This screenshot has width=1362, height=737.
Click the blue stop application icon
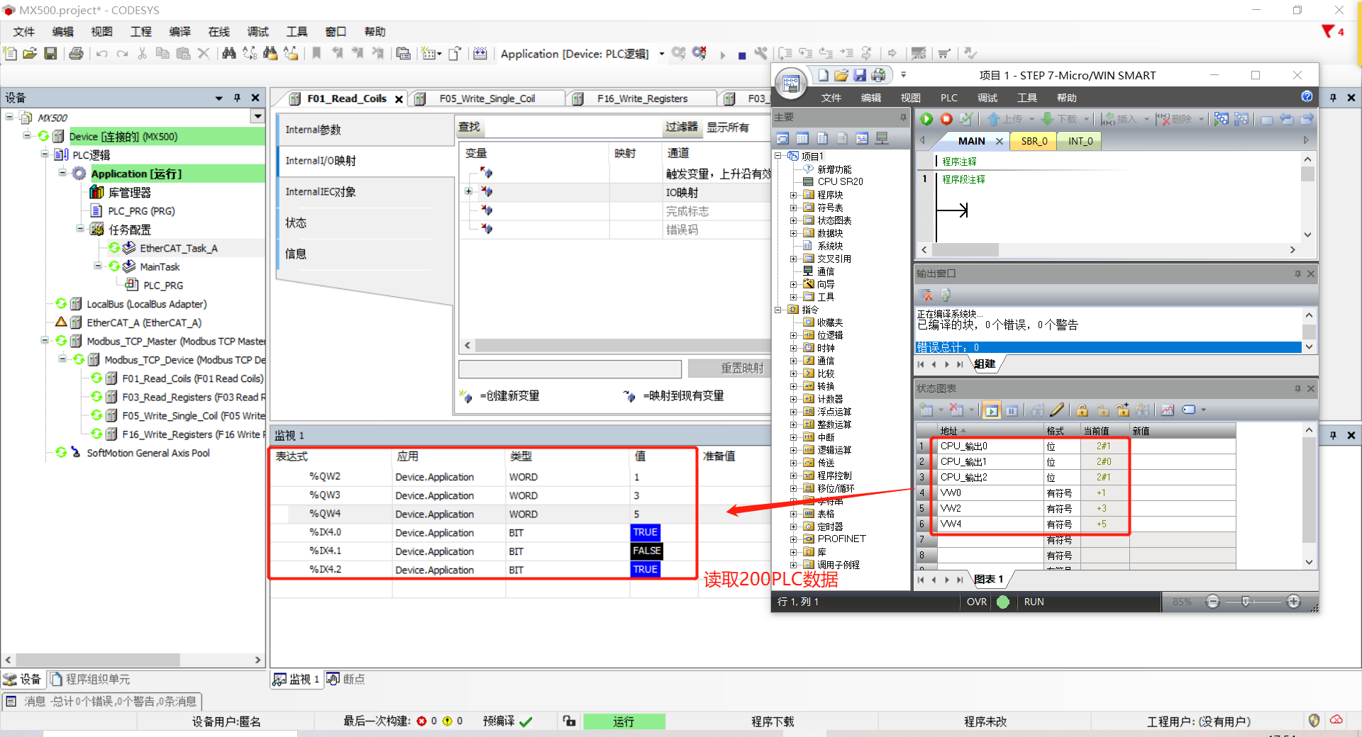pyautogui.click(x=742, y=55)
